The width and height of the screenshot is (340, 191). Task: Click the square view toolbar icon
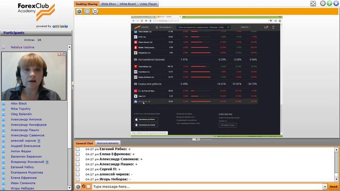click(87, 12)
